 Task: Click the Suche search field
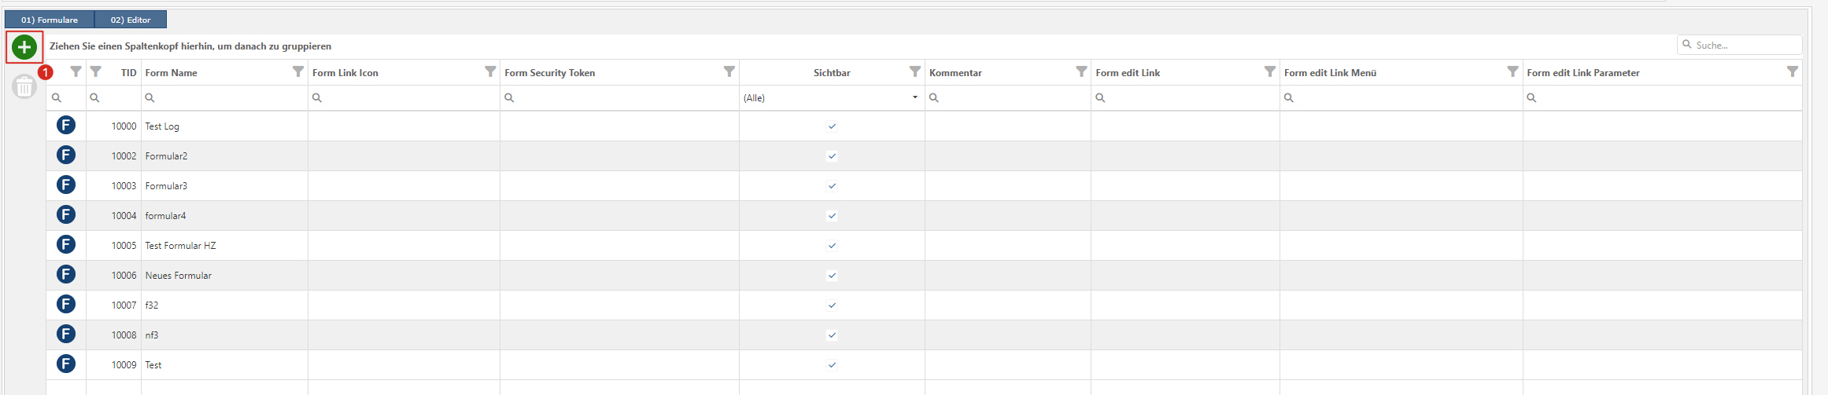click(x=1739, y=46)
